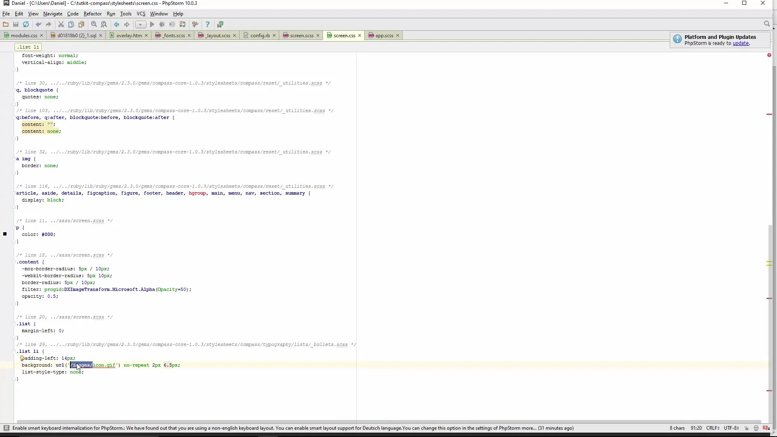The image size is (777, 437).
Task: Toggle the Hector inspector status icon
Action: 756,428
